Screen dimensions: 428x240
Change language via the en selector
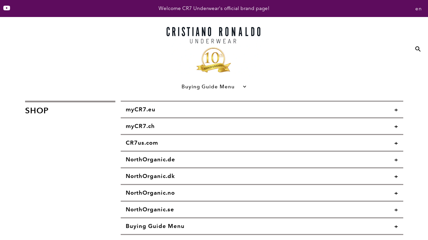coord(418,9)
